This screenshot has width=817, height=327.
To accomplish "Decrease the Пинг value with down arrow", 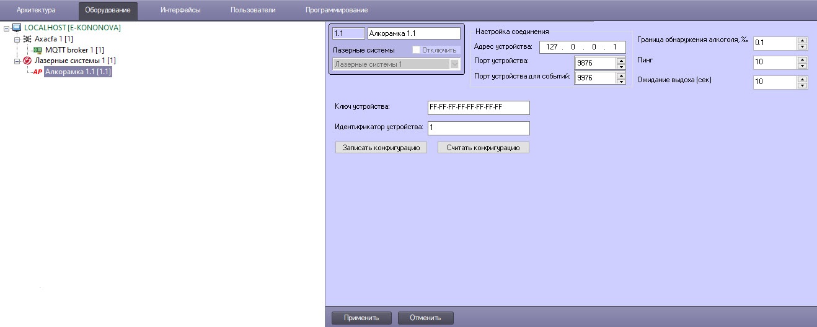I will (803, 66).
